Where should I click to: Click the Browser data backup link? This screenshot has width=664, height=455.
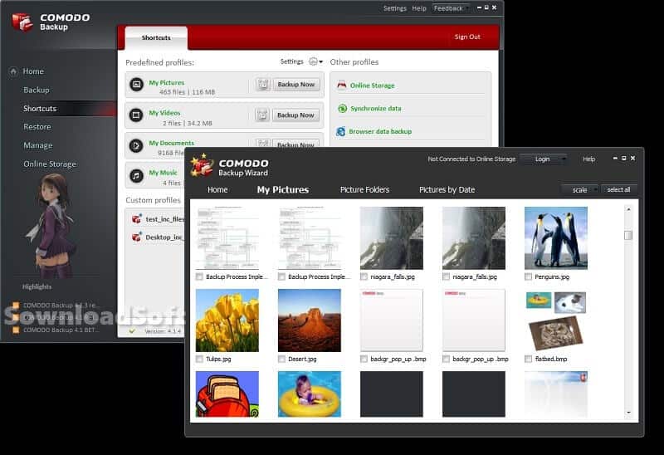(380, 131)
